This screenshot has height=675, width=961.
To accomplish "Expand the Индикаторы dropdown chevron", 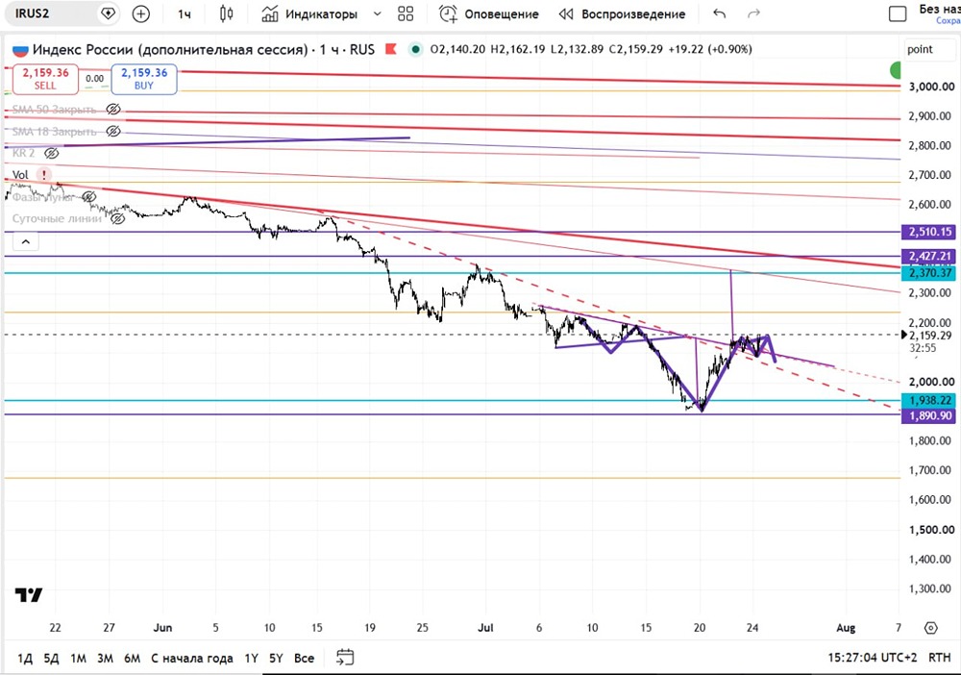I will [378, 13].
